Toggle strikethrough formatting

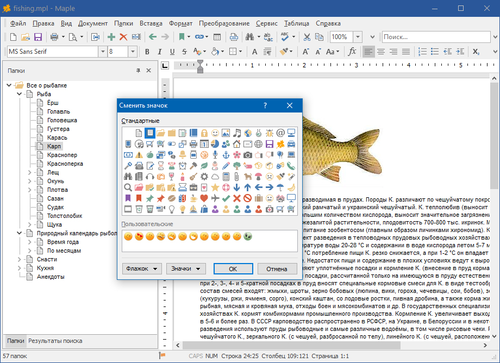(x=185, y=52)
